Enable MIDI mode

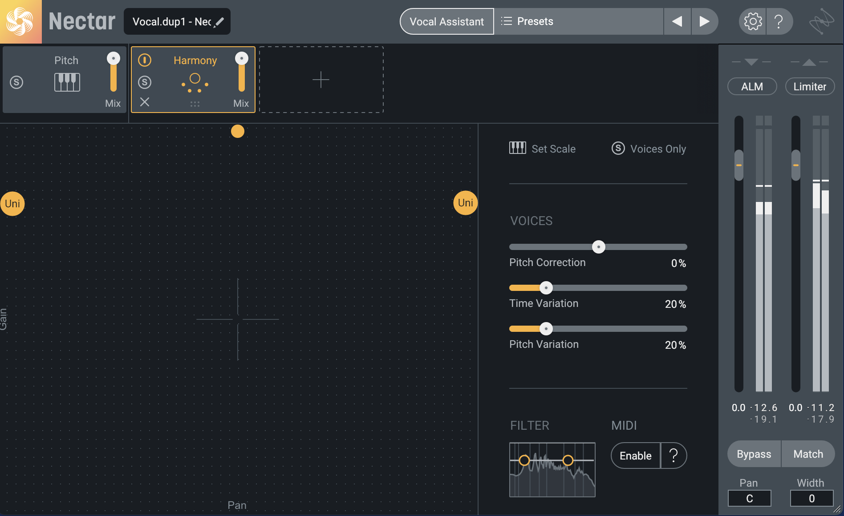tap(636, 456)
